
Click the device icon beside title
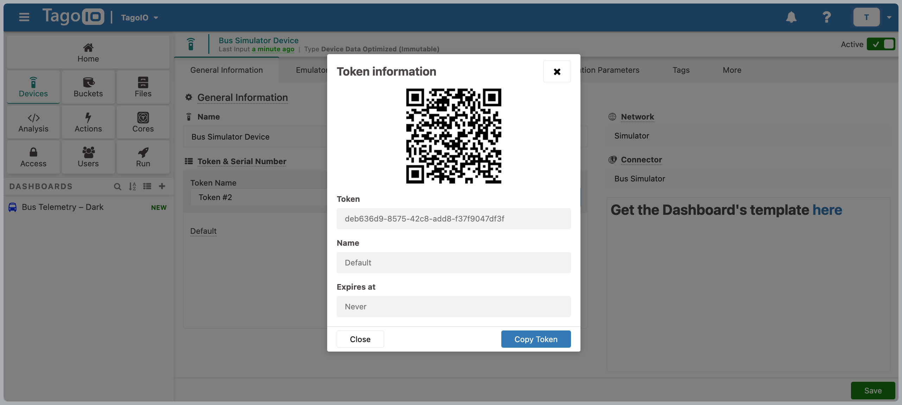click(x=191, y=44)
